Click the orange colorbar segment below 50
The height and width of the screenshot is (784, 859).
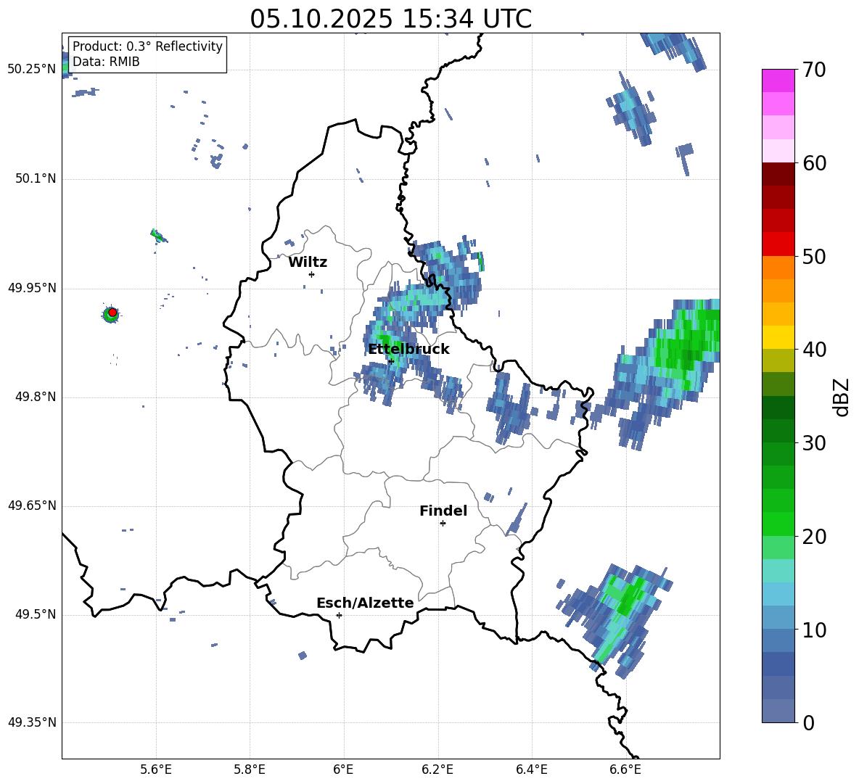pyautogui.click(x=778, y=268)
